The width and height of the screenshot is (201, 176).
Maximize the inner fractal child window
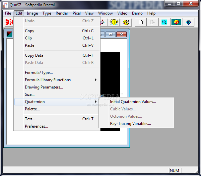(110, 34)
